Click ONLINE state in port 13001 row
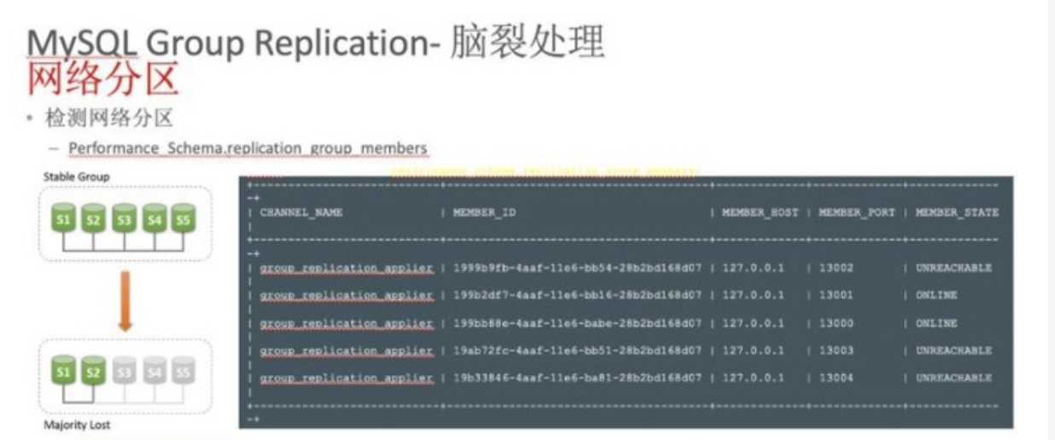The height and width of the screenshot is (440, 1055). [936, 295]
